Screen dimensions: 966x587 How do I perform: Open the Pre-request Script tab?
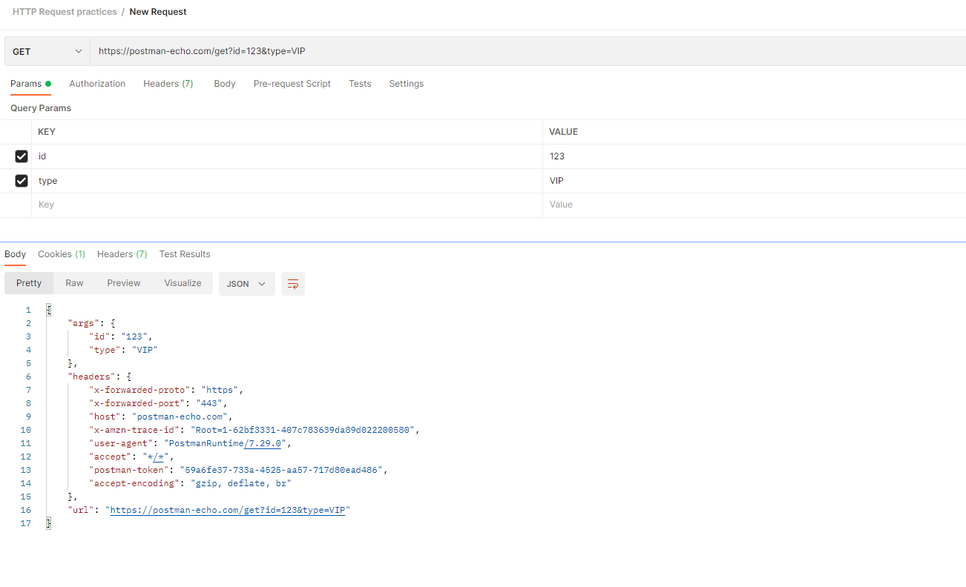292,84
